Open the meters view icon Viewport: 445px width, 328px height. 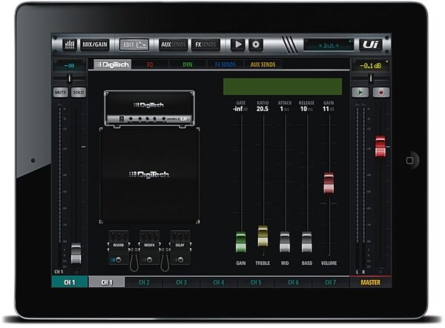(70, 44)
